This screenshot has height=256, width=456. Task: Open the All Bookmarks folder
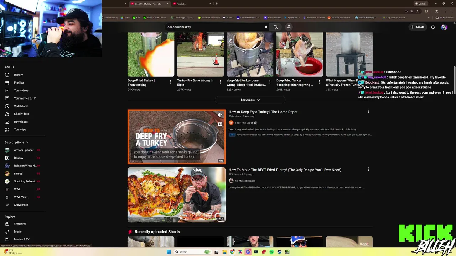pos(444,18)
